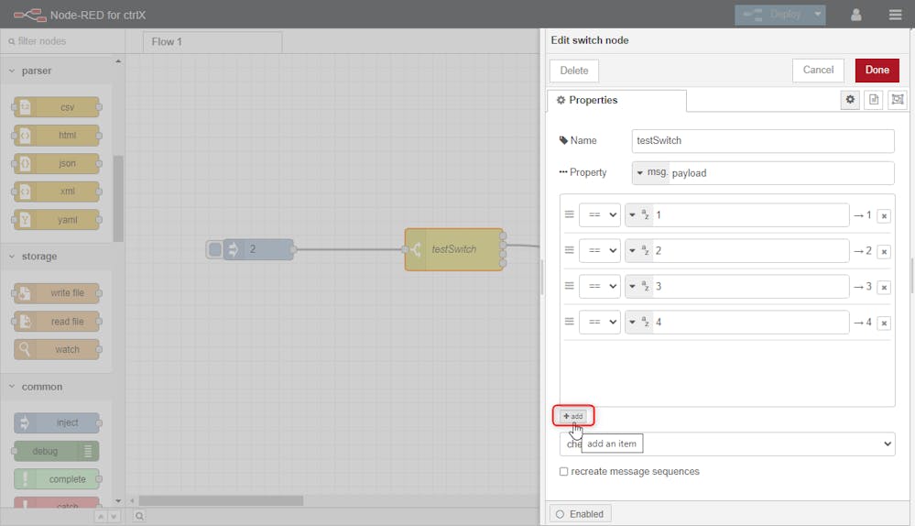Click the Name input field

coord(762,141)
